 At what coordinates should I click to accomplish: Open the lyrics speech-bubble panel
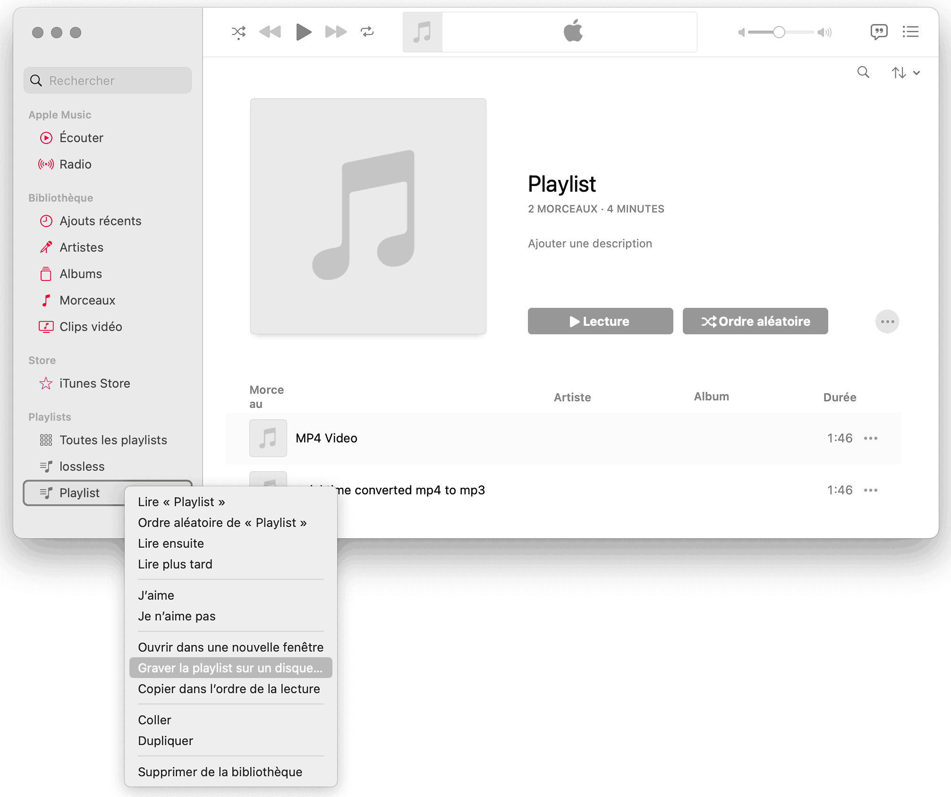tap(879, 32)
